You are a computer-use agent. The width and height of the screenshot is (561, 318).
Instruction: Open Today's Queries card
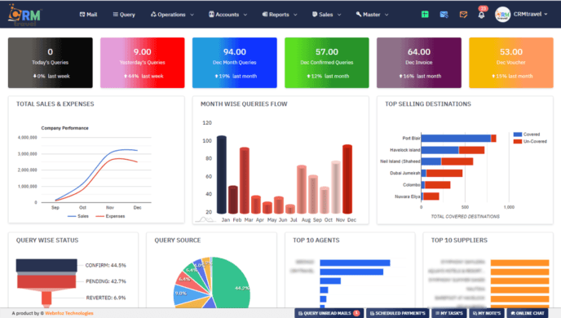coord(50,63)
